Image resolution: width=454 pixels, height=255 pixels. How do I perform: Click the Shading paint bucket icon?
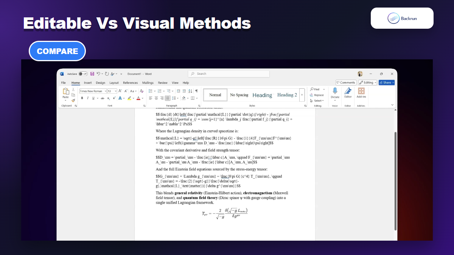tap(183, 98)
